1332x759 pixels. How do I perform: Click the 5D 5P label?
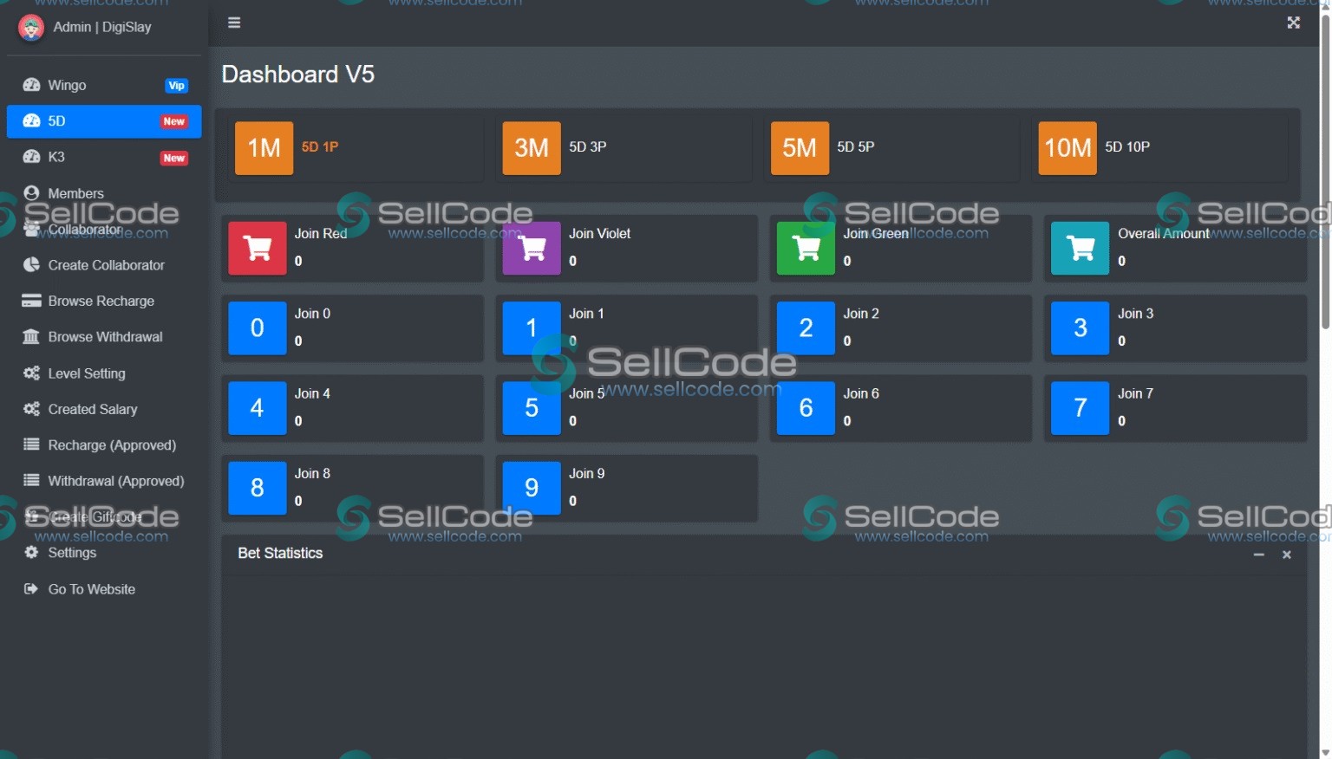point(855,147)
